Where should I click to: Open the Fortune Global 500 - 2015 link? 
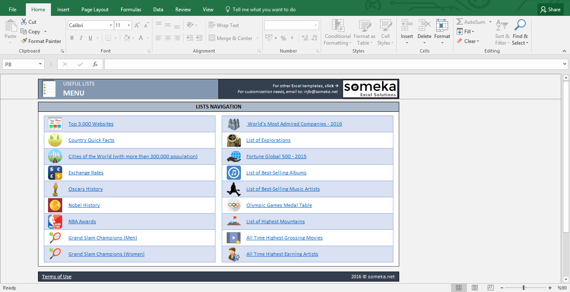tap(276, 156)
